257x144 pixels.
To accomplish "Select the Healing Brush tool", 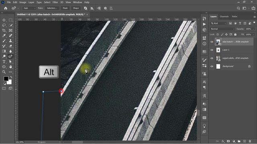I will (10, 36).
